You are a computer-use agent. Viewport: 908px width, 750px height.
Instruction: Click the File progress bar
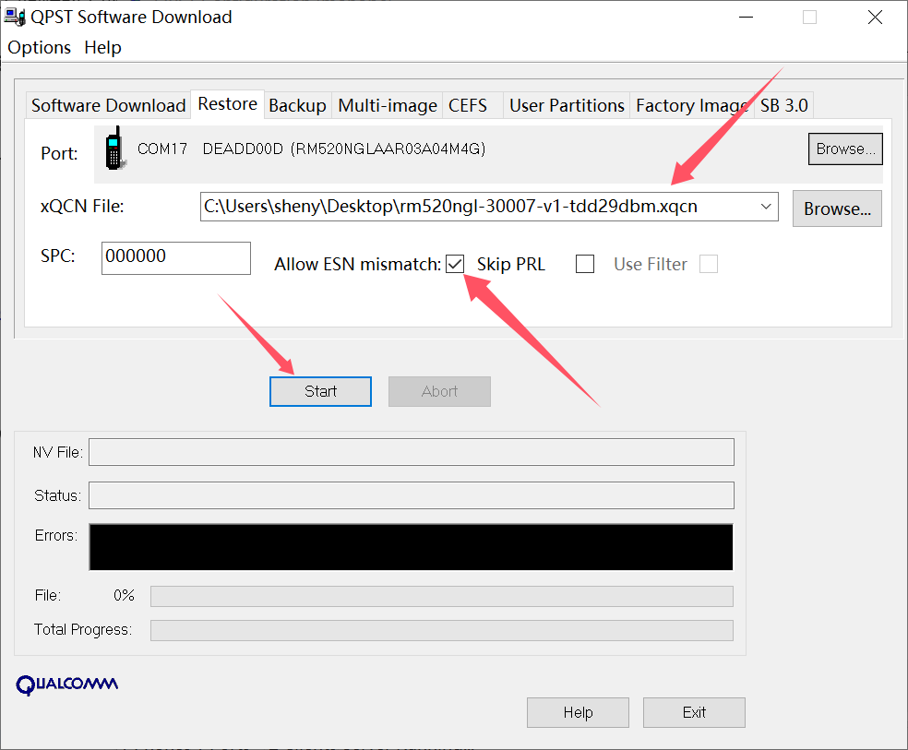(442, 596)
